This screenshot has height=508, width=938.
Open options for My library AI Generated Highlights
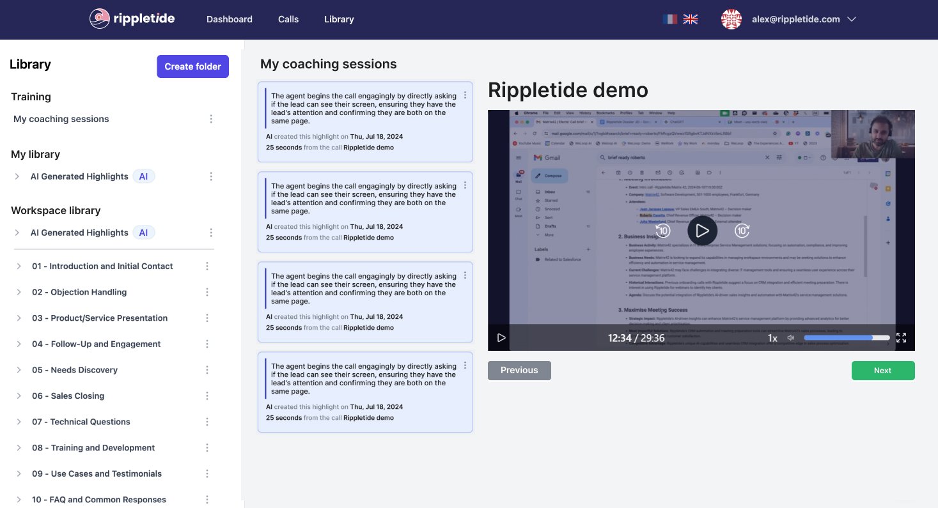click(x=211, y=176)
